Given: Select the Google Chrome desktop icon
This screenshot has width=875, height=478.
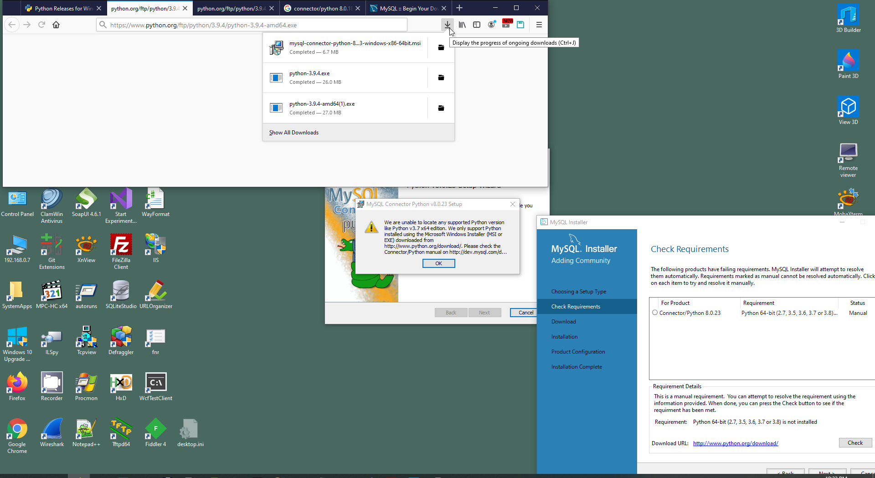Looking at the screenshot, I should point(17,436).
